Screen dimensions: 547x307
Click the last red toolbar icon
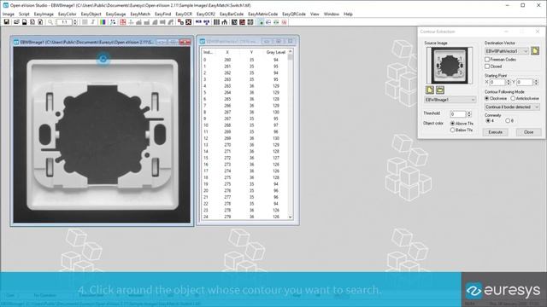pos(285,22)
